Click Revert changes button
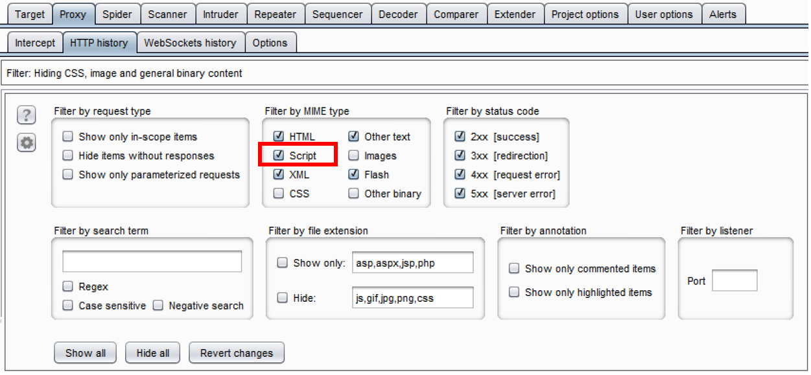The width and height of the screenshot is (811, 375). pyautogui.click(x=237, y=354)
